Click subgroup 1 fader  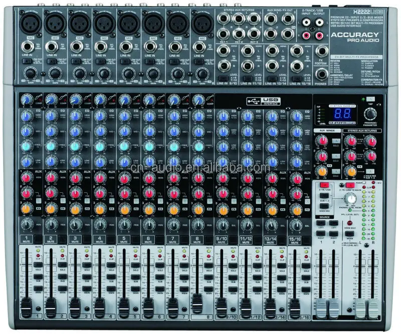coord(321,308)
